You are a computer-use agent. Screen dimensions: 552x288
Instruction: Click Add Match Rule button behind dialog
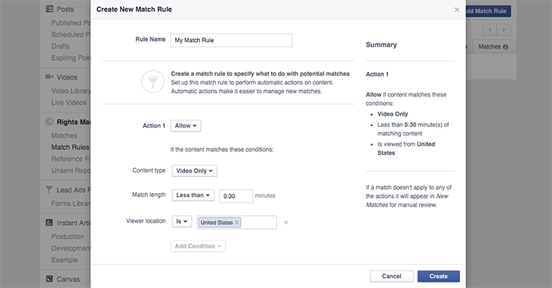point(487,11)
